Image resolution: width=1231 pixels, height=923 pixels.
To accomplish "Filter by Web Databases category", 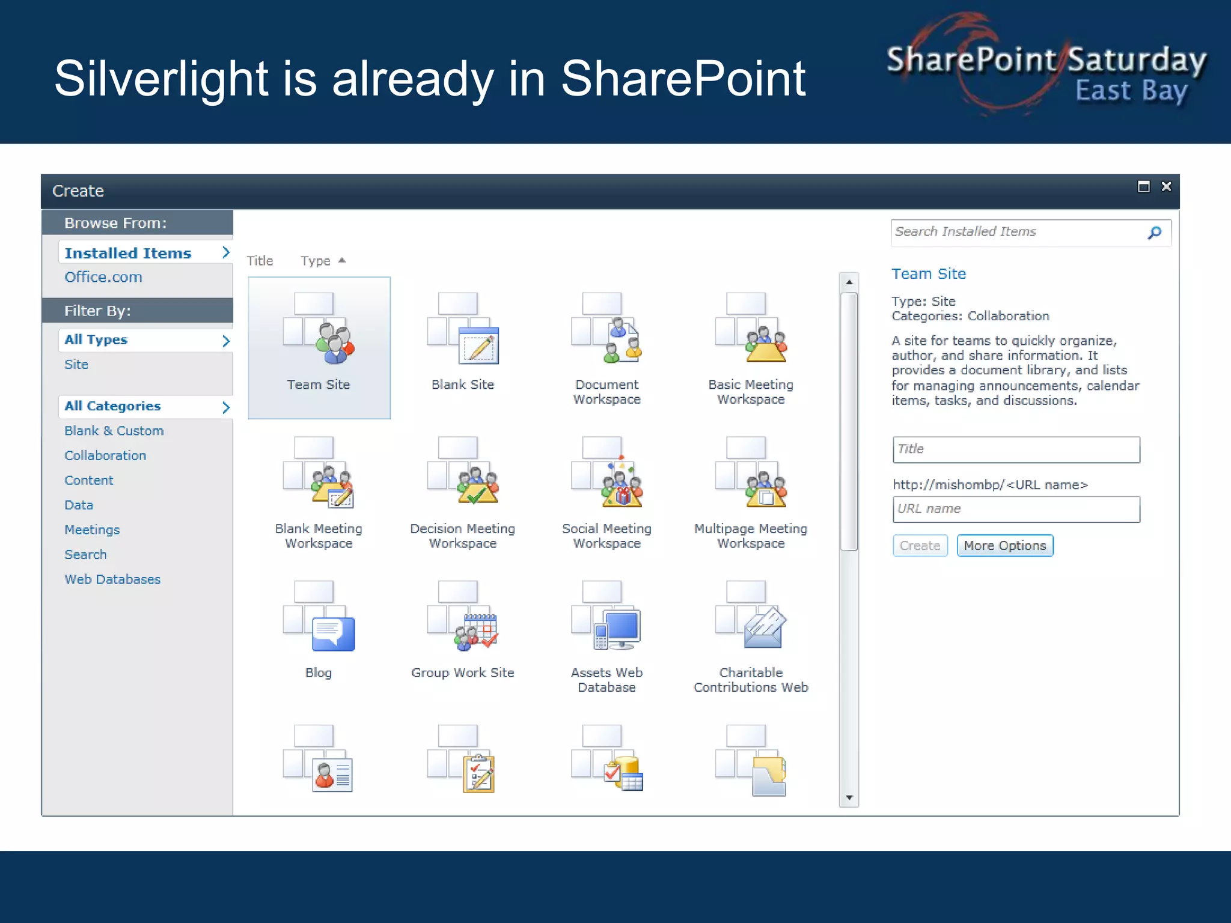I will pos(112,579).
